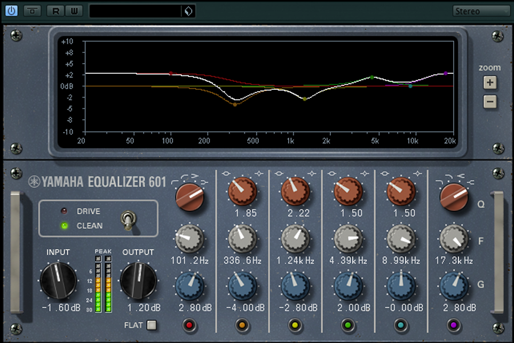Click the purple band 6 point on EQ curve
The height and width of the screenshot is (343, 514).
coord(446,74)
